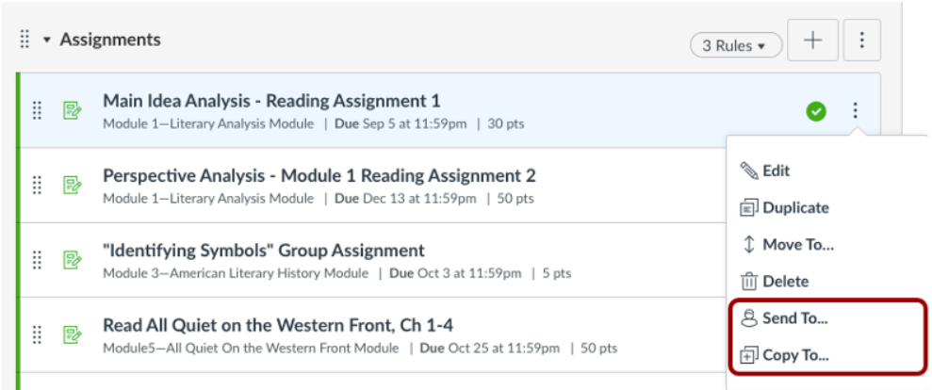Select Send To... menu option
The height and width of the screenshot is (390, 932).
click(785, 318)
